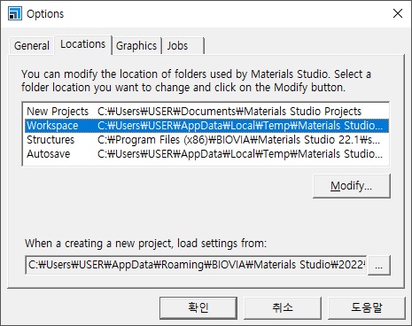This screenshot has height=326, width=412.
Task: Switch to the General tab
Action: 32,46
